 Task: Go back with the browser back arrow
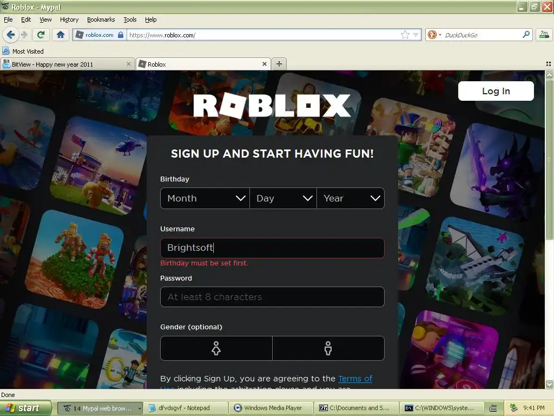pyautogui.click(x=10, y=35)
